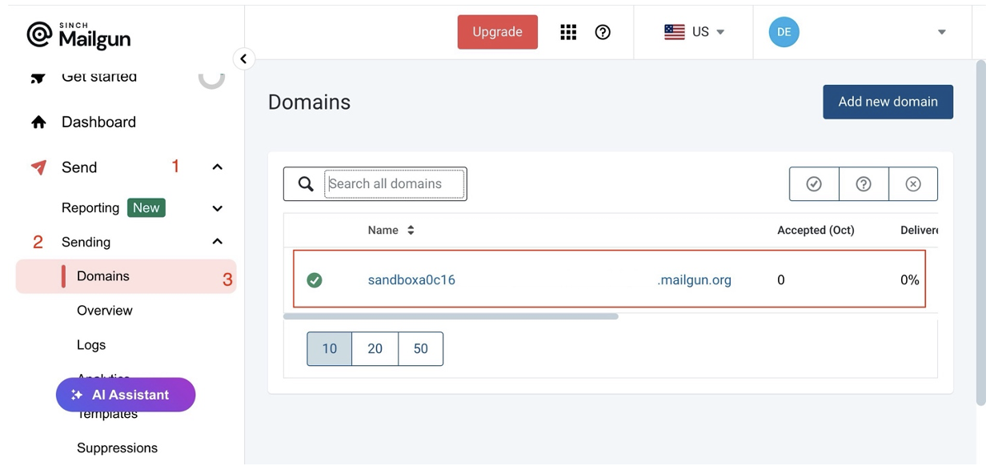Image resolution: width=994 pixels, height=474 pixels.
Task: Click the Accepted (Oct) column header
Action: (x=816, y=230)
